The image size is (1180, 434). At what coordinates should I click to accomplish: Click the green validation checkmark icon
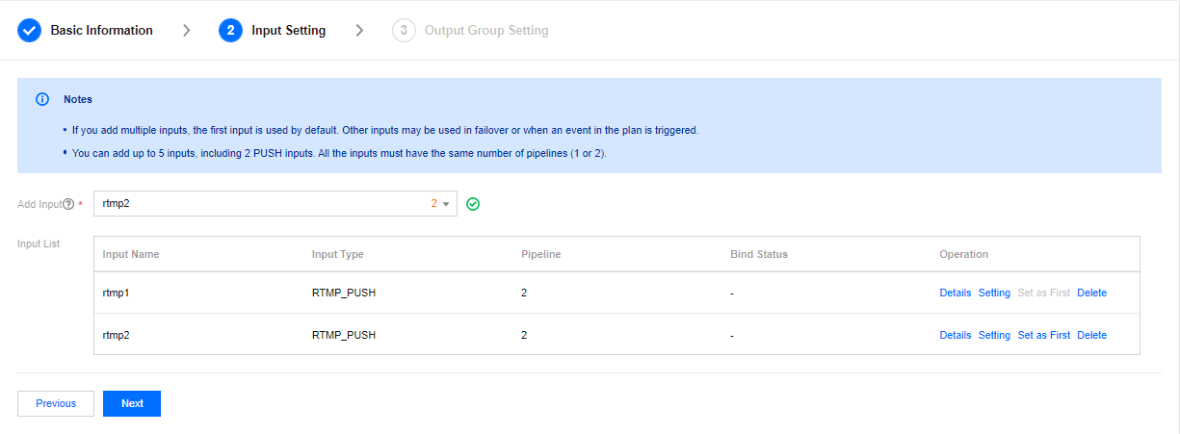473,204
